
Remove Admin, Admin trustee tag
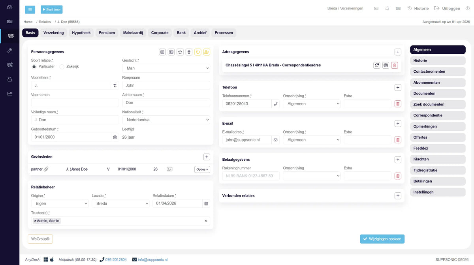35,221
